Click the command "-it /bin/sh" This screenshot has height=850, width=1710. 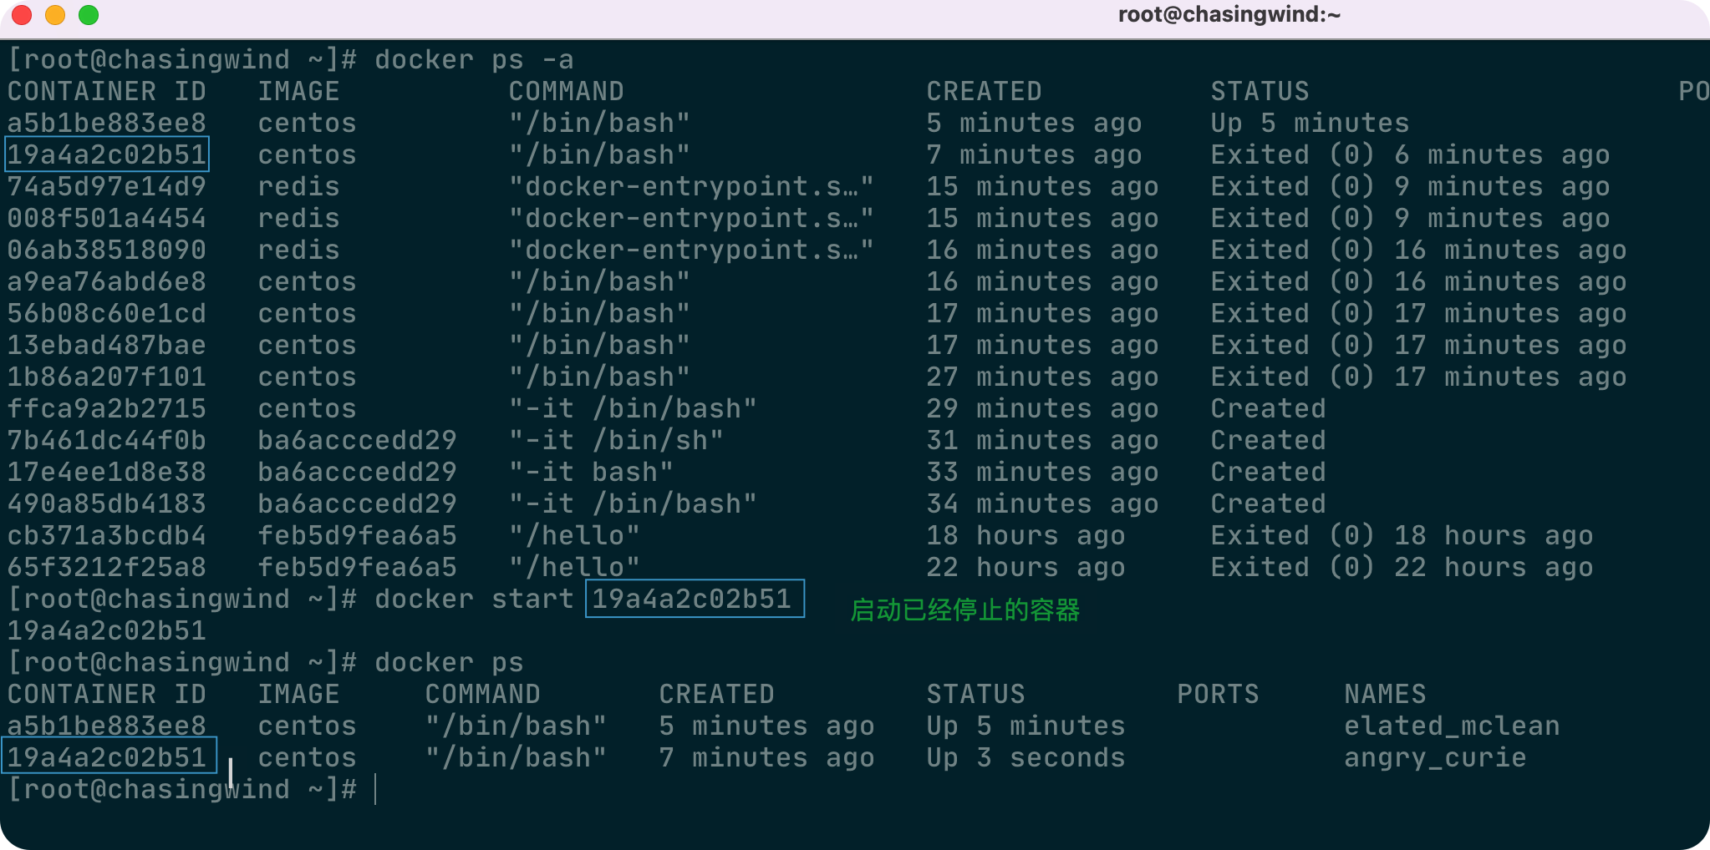(x=616, y=440)
